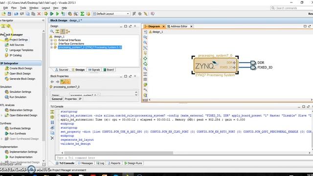Screen dimensions: 313x176
Task: Click the Generate Bitstream toolbar icon
Action: (63, 14)
